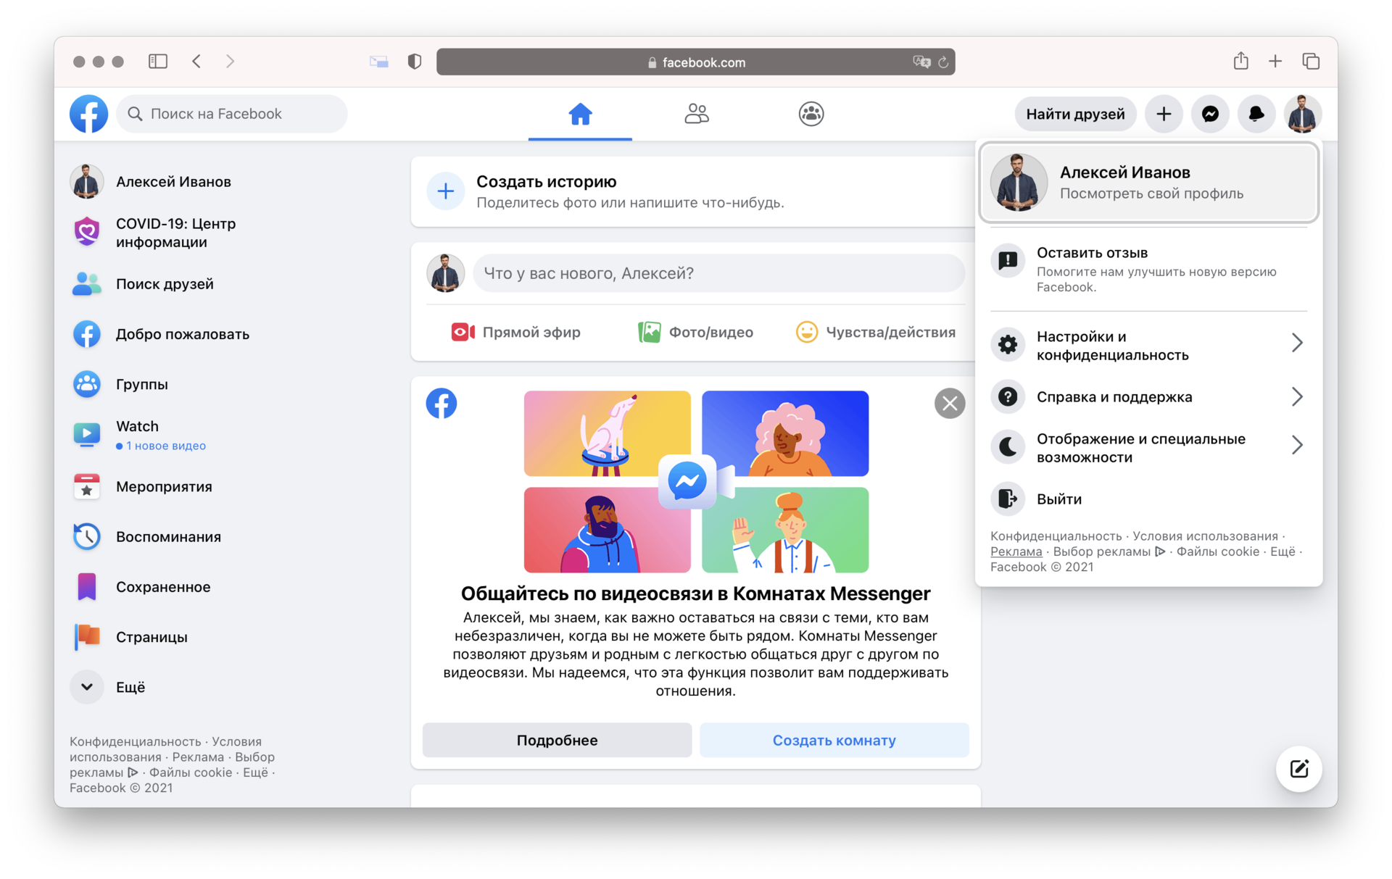1392x879 pixels.
Task: Click Файлы cookie in dropdown footer
Action: 1218,551
